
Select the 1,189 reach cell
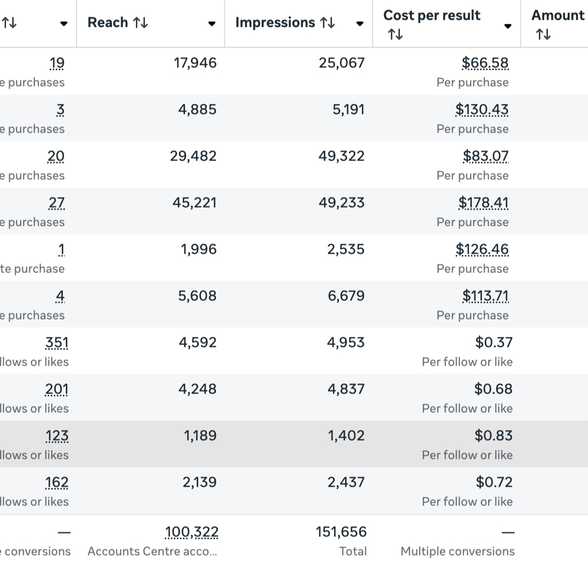pyautogui.click(x=200, y=436)
